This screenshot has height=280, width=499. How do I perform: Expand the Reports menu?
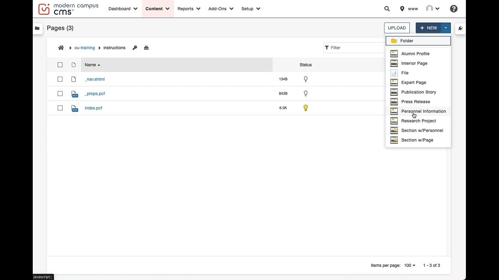coord(189,9)
